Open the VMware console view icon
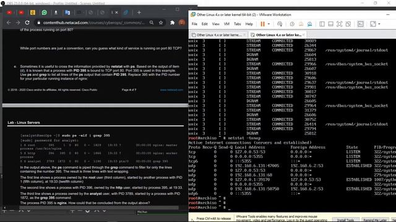 coord(360,24)
